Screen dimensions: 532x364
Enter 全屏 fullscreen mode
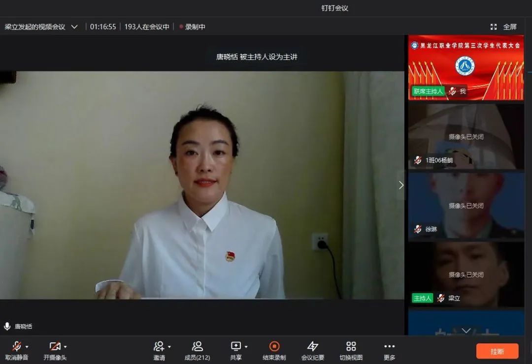(504, 27)
